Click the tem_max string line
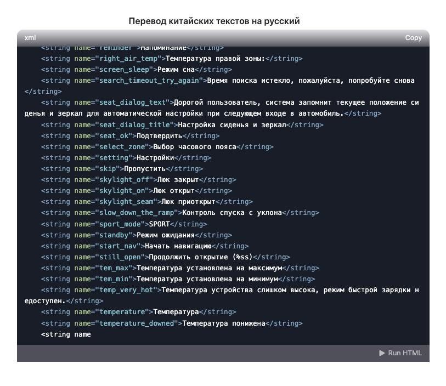Screen dimensions: 446x386 [x=180, y=268]
